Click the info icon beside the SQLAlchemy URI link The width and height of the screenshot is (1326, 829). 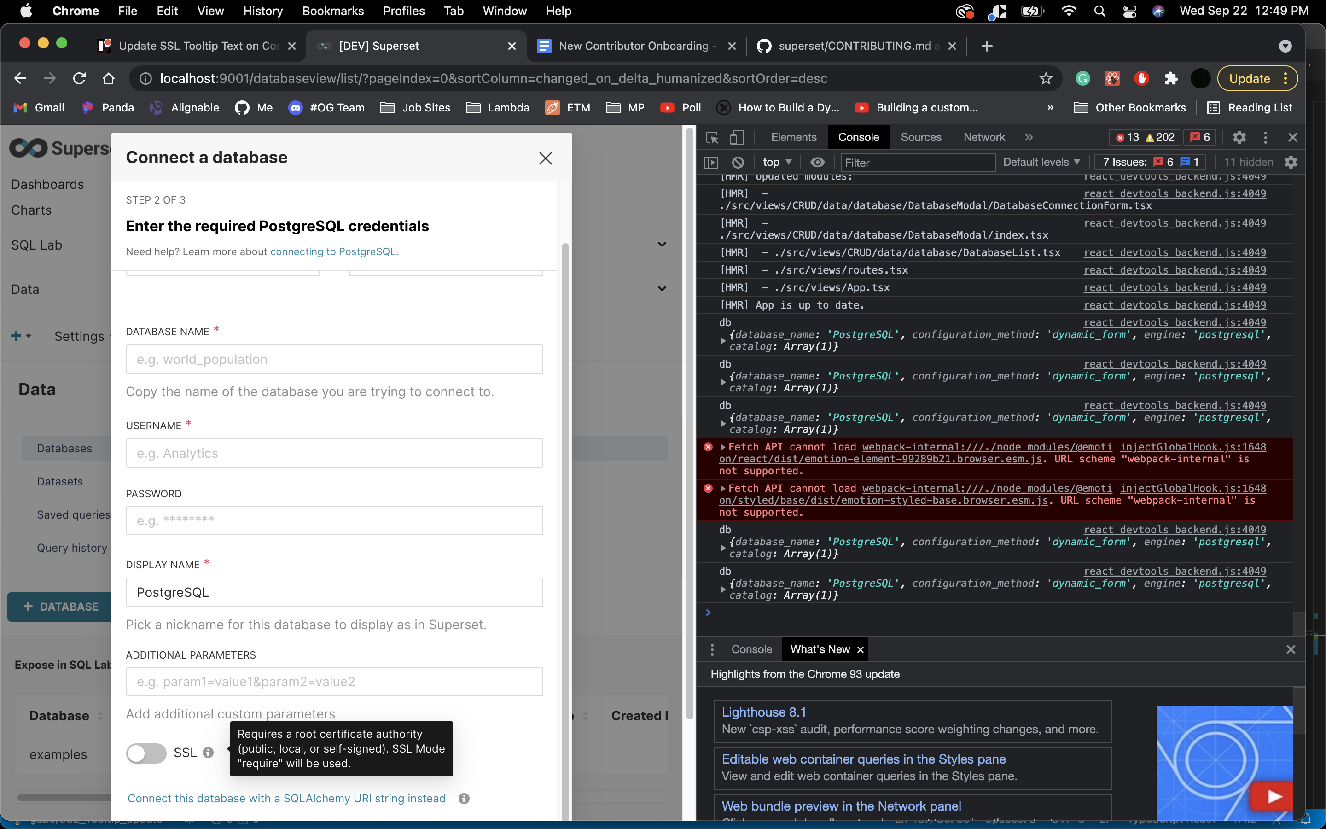[464, 798]
